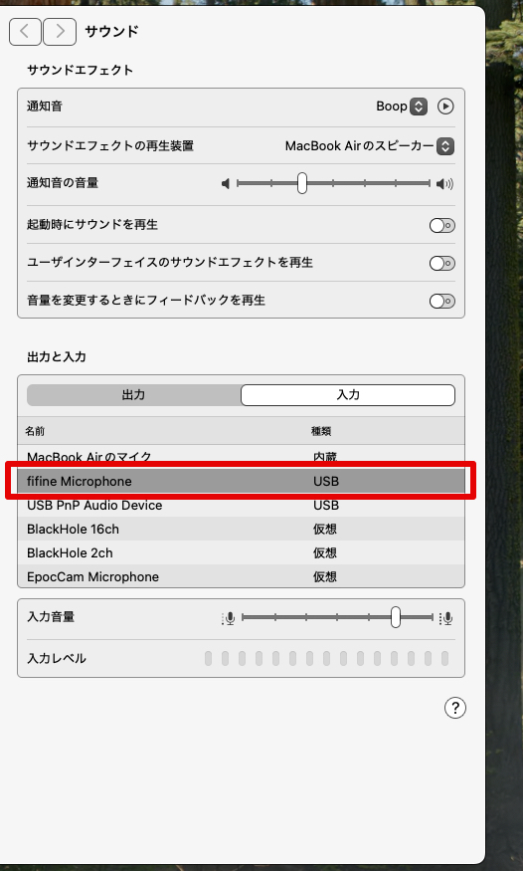Open the help question mark button
The width and height of the screenshot is (523, 871).
click(x=454, y=708)
